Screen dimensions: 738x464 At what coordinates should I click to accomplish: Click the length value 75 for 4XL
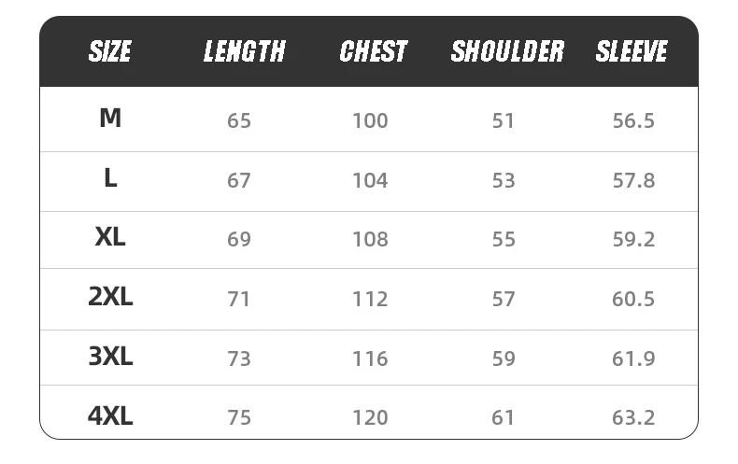[x=239, y=418]
